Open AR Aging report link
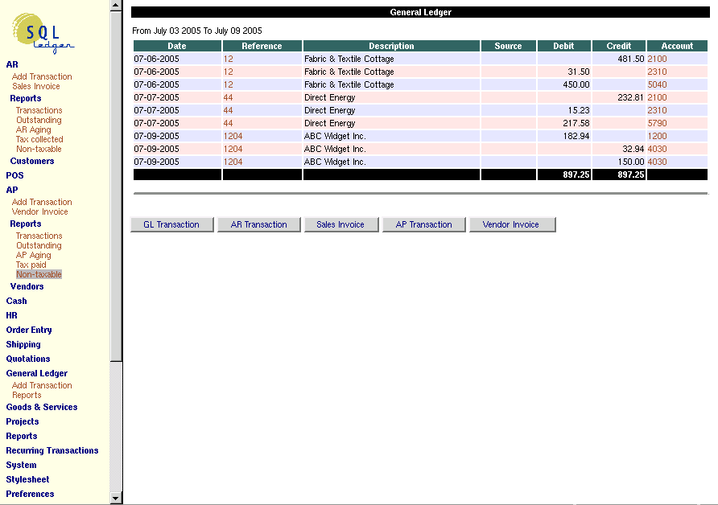Image resolution: width=718 pixels, height=505 pixels. click(34, 129)
